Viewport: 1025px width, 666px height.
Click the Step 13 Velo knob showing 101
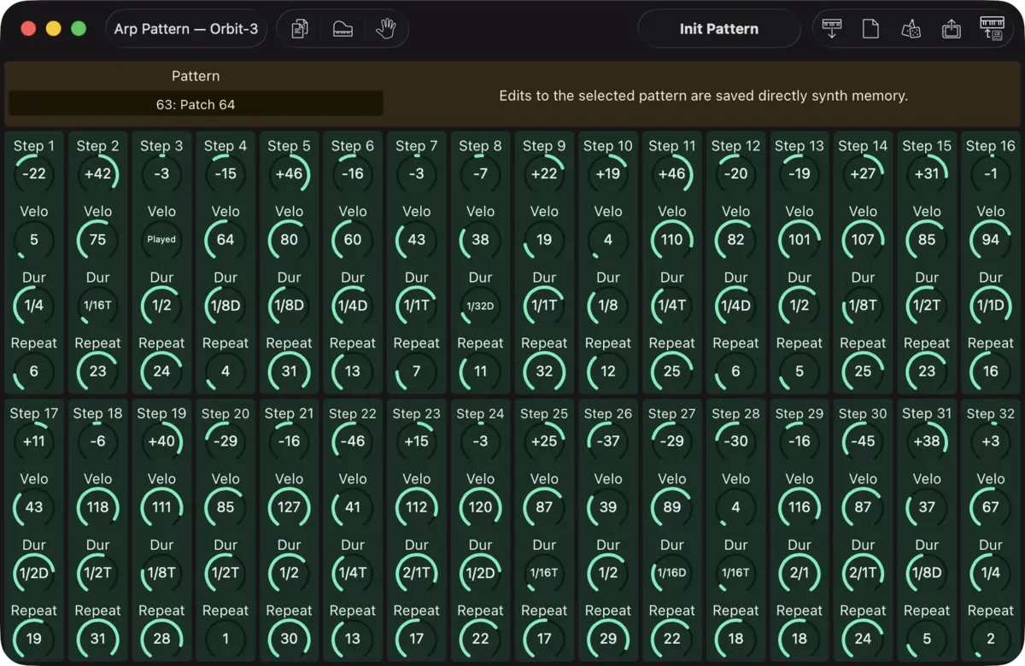point(799,239)
